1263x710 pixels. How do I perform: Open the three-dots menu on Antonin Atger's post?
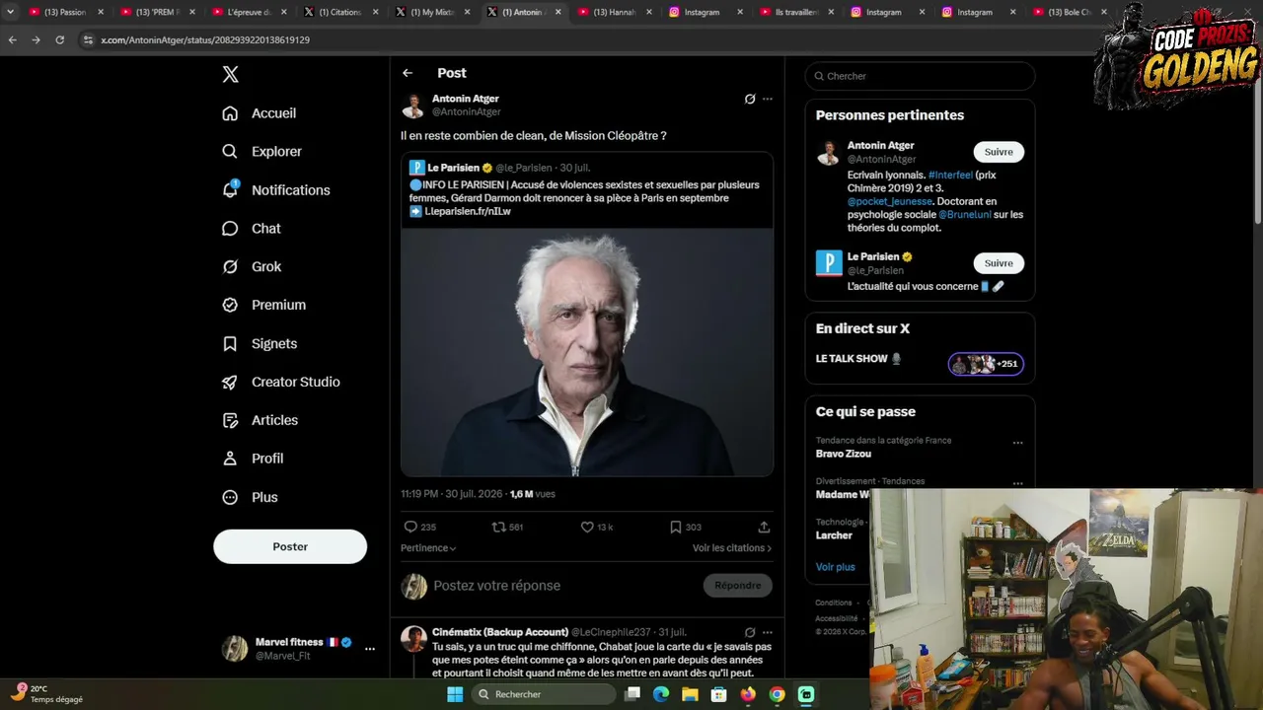click(768, 99)
